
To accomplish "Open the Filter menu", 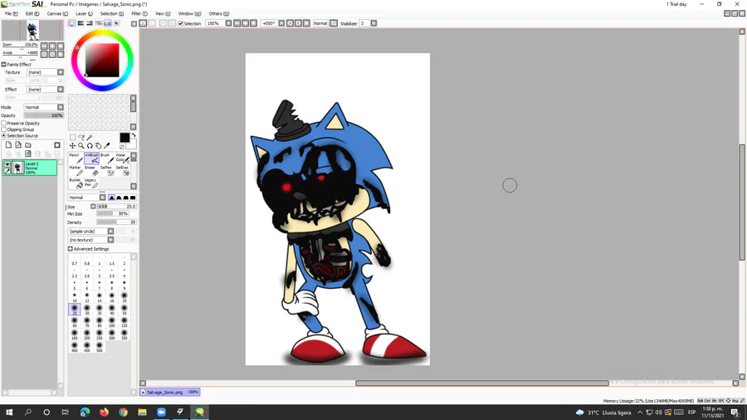I will coord(139,14).
